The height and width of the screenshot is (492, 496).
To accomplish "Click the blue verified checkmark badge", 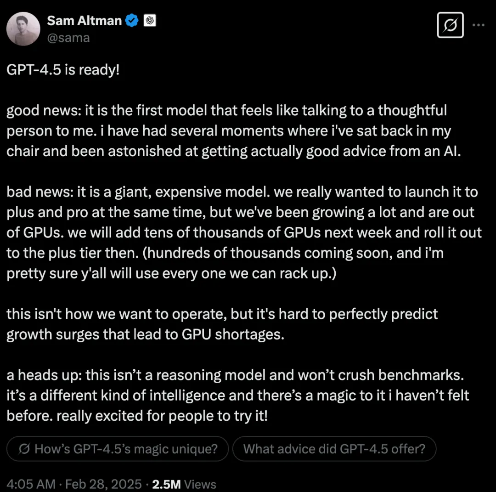I will tap(132, 21).
